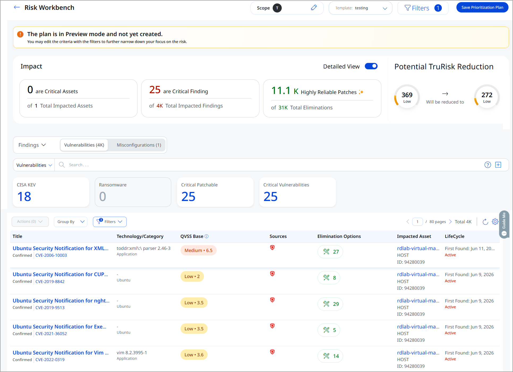Go to the next results page
The width and height of the screenshot is (513, 372).
450,222
